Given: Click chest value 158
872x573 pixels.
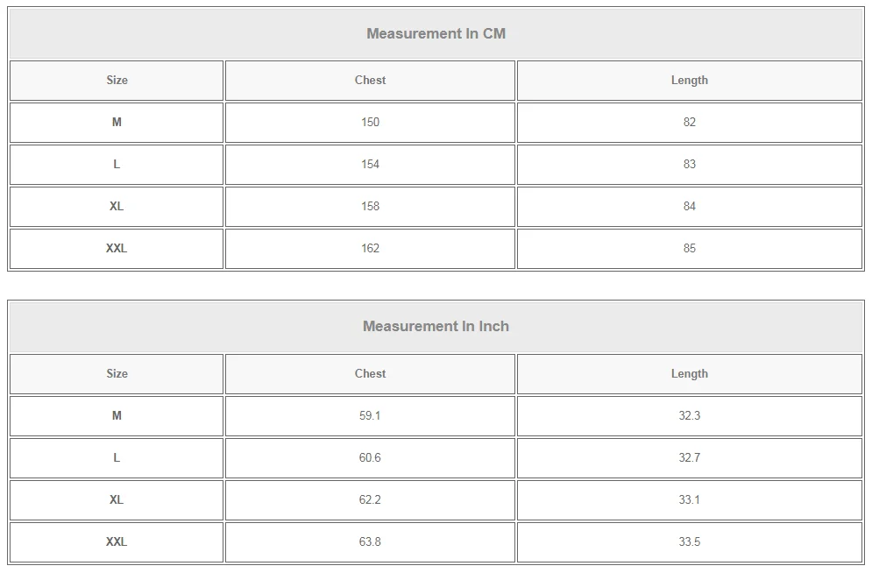Looking at the screenshot, I should (x=370, y=206).
